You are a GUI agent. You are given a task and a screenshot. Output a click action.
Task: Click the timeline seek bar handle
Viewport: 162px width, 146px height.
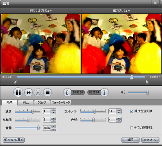tap(132, 77)
